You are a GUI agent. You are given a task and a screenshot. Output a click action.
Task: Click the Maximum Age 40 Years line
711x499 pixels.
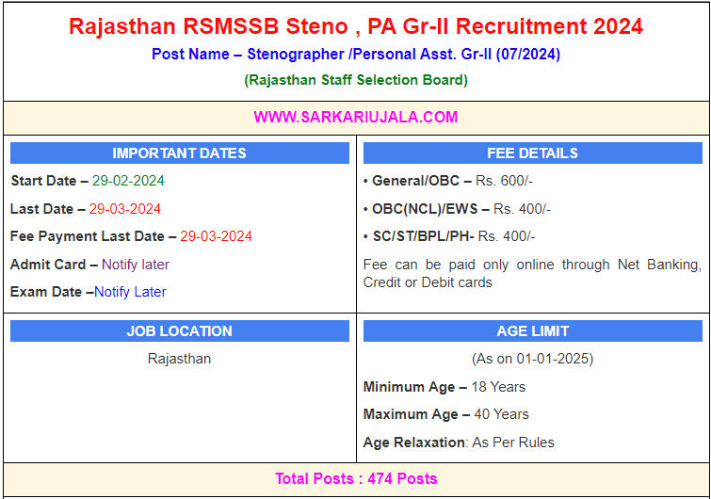[446, 414]
